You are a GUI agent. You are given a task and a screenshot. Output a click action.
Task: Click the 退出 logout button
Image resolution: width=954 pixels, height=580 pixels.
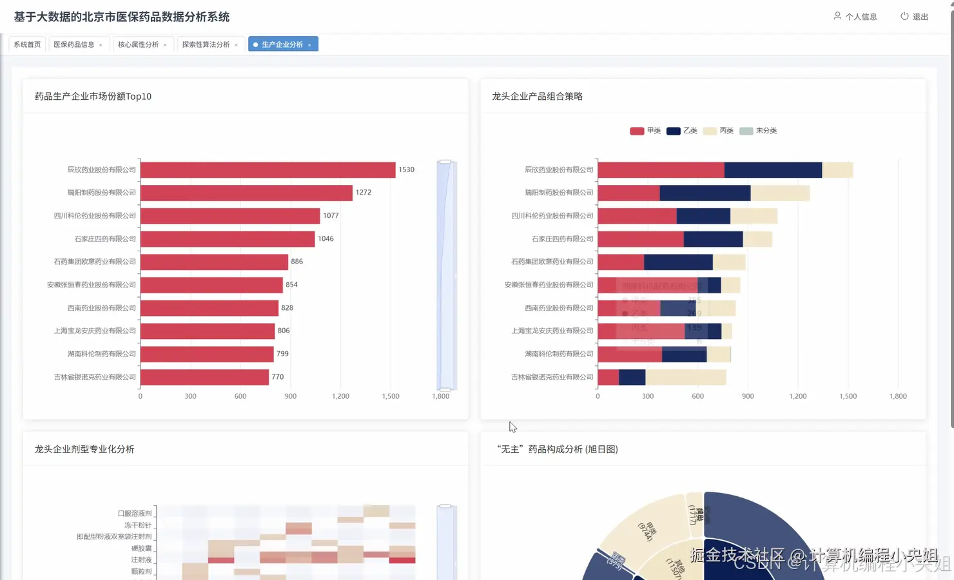coord(914,17)
